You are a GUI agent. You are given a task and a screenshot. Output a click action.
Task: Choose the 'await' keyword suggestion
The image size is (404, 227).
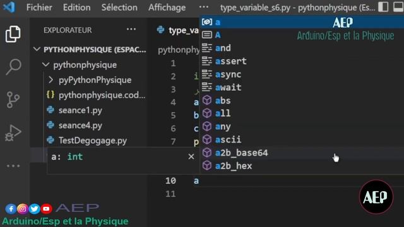[302, 88]
